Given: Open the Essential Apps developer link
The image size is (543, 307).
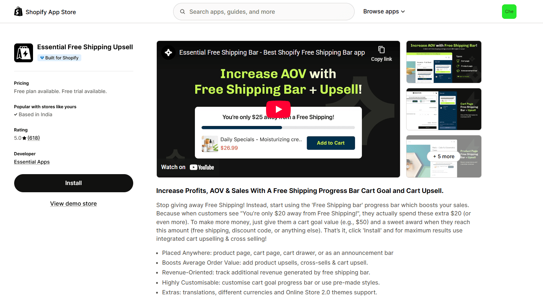Looking at the screenshot, I should (x=32, y=162).
